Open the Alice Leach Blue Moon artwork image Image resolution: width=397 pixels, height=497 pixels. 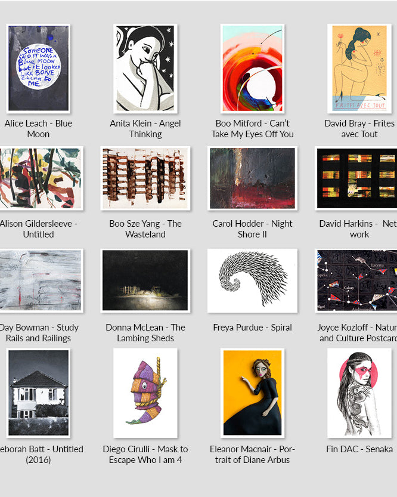pyautogui.click(x=38, y=69)
